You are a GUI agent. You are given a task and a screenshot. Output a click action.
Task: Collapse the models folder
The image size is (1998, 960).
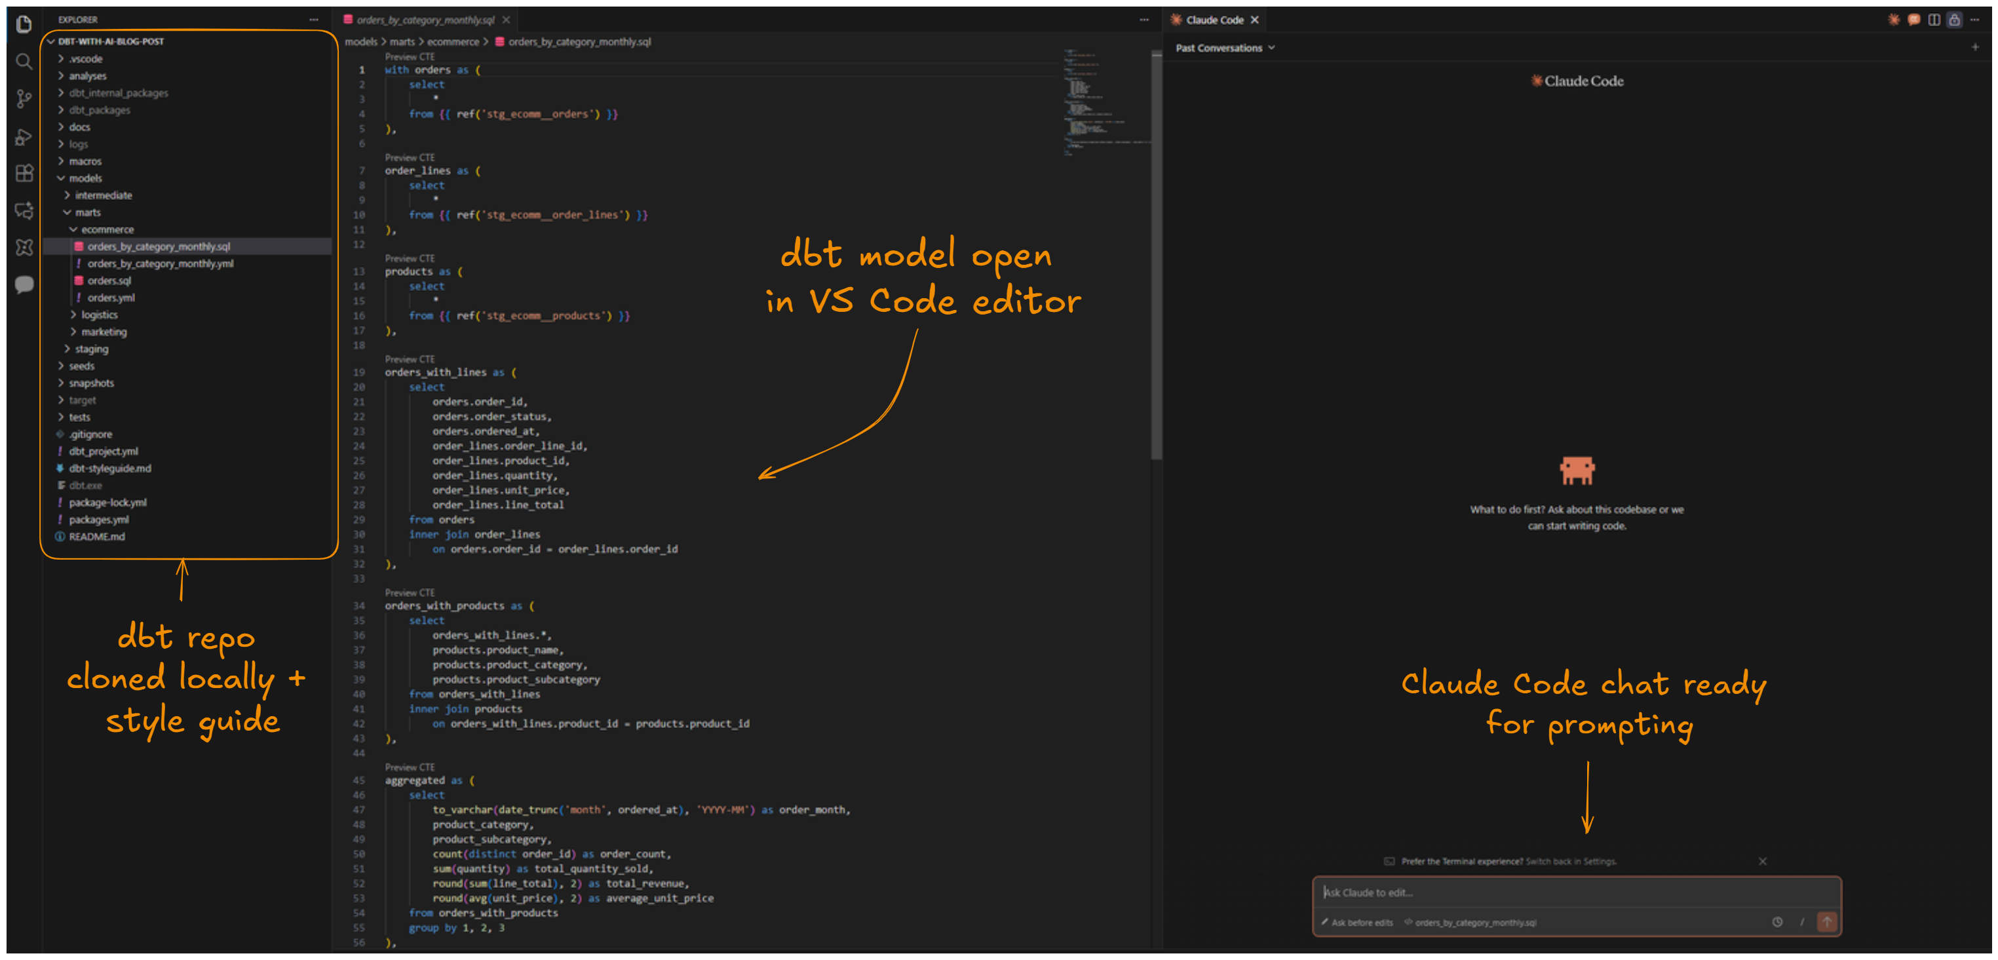coord(85,178)
